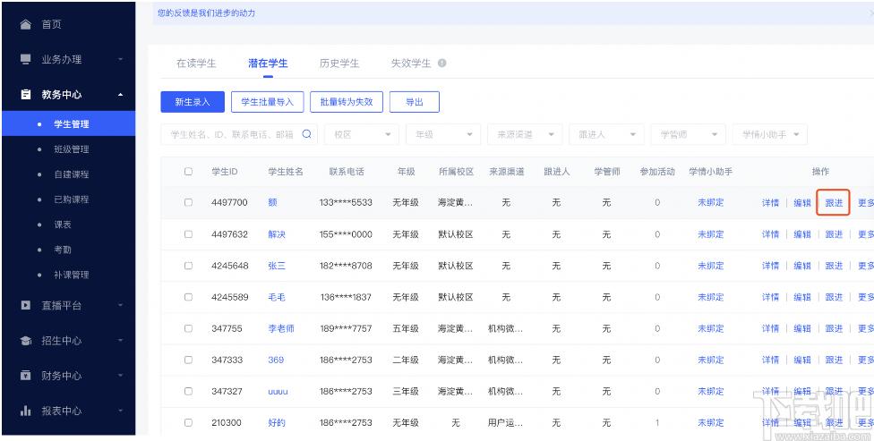This screenshot has width=874, height=441.
Task: Click the 招生中心 graduation cap icon
Action: [26, 341]
